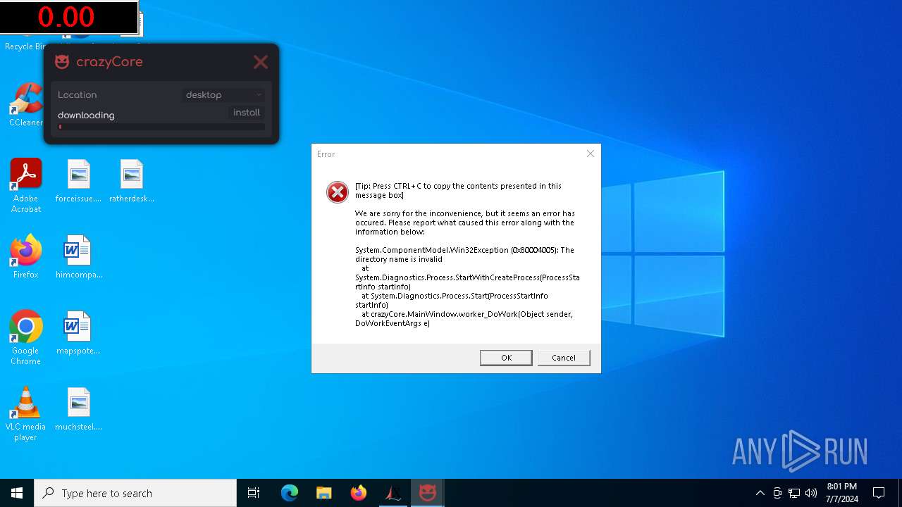Select the CCleaner desktop shortcut
This screenshot has height=507, width=902.
[x=25, y=105]
